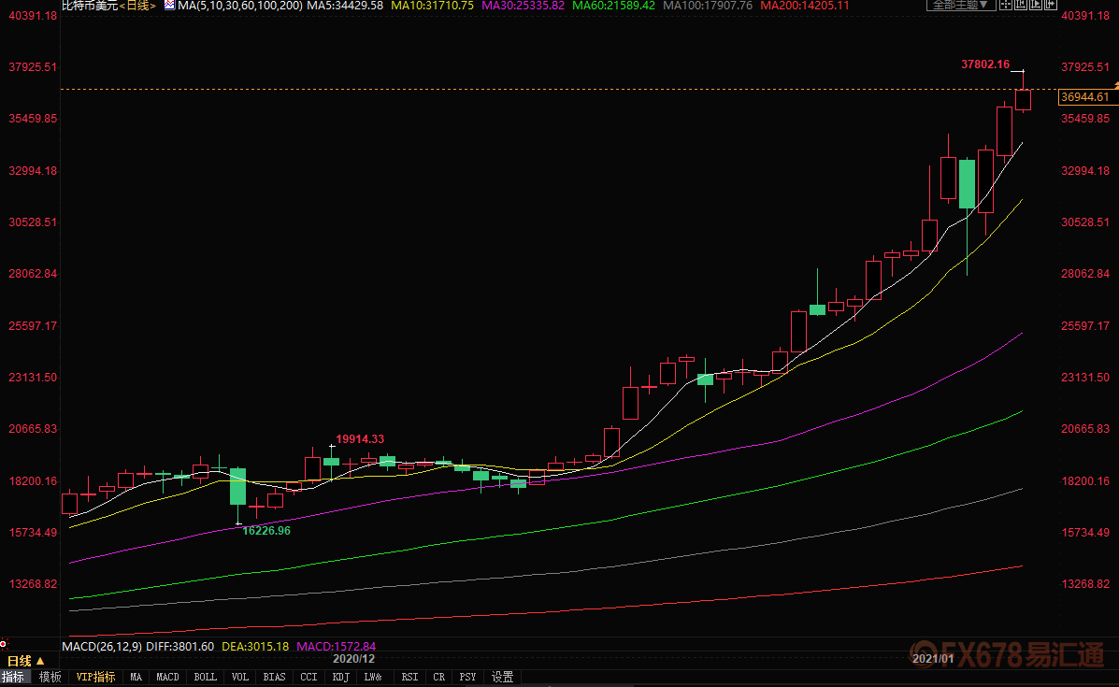Click the third chart tool icon at top right
This screenshot has height=687, width=1119.
1037,5
